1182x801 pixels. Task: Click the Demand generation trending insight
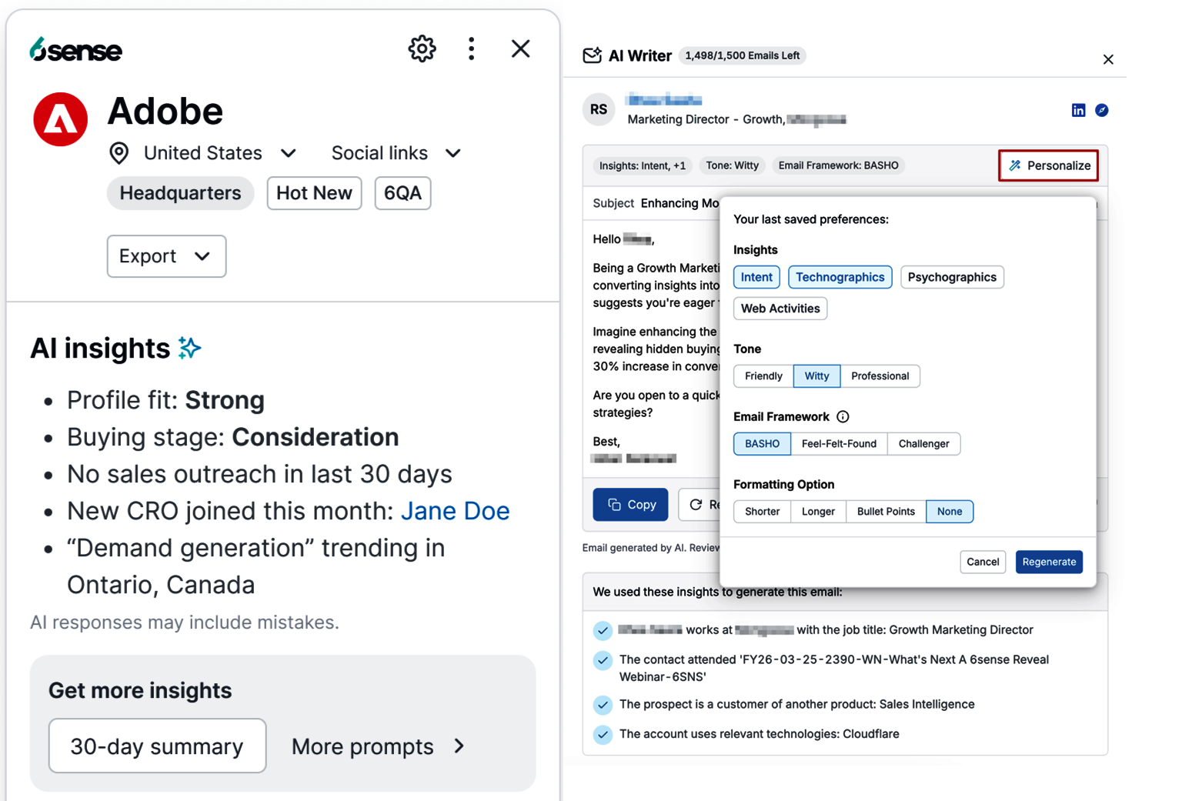256,566
